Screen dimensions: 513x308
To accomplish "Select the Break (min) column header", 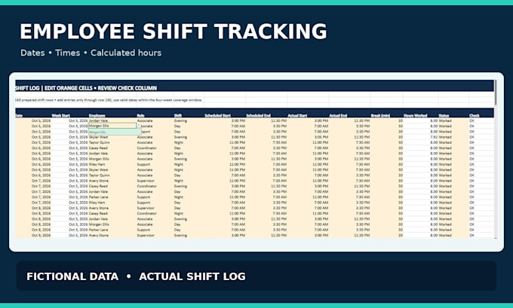I will tap(380, 115).
